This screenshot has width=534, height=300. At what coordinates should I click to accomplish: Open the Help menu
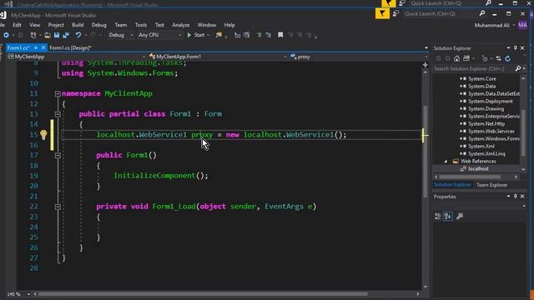229,25
